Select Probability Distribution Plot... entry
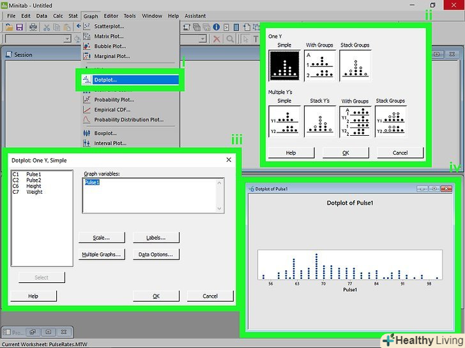 pyautogui.click(x=130, y=120)
